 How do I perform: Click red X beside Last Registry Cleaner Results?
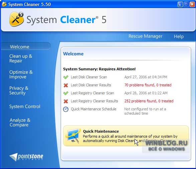(x=66, y=101)
